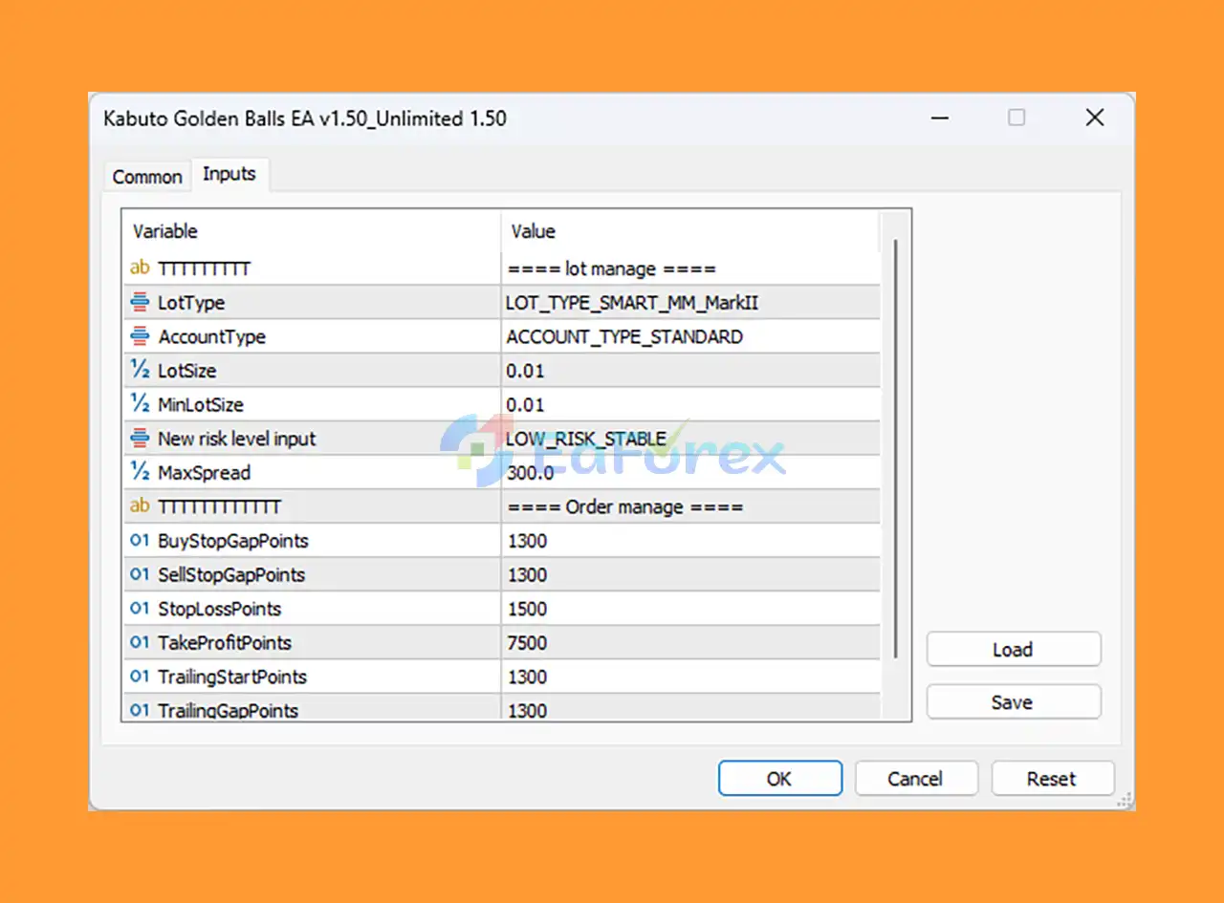Click the string icon beside Order manage header
This screenshot has height=903, width=1224.
tap(140, 506)
